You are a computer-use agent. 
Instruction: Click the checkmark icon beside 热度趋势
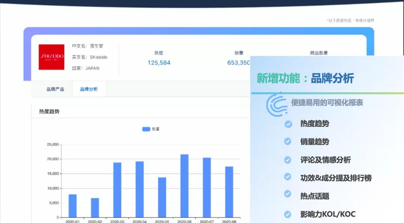coord(287,124)
